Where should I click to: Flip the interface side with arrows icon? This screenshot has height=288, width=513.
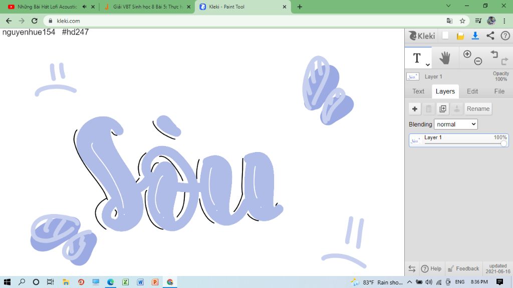[x=412, y=268]
